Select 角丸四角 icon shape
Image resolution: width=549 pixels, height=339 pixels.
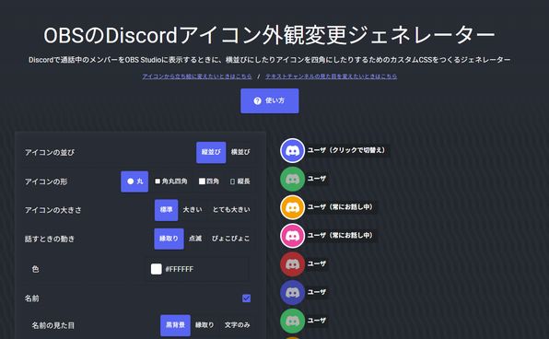coord(171,181)
